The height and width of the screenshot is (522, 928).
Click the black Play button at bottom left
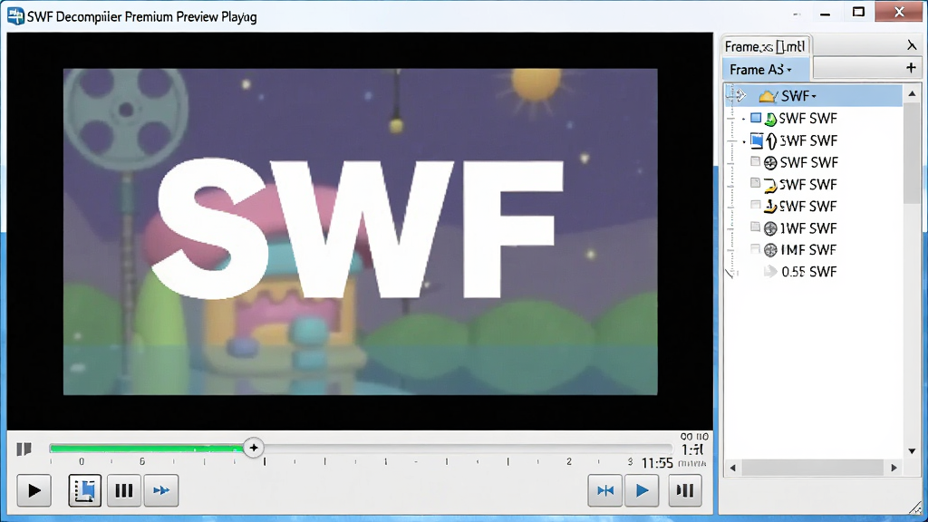point(34,490)
